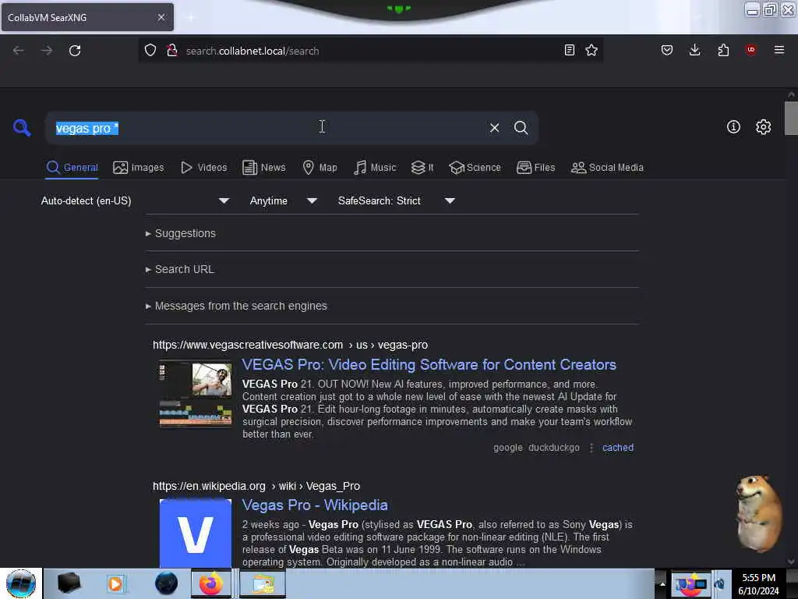Toggle reader view icon in address bar

pos(570,50)
